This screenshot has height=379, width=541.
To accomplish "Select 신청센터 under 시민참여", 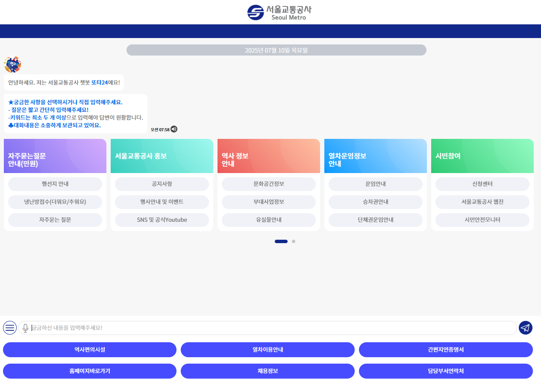I will (x=482, y=184).
